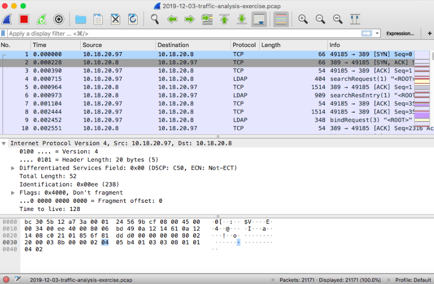Click the expert information status icon
This screenshot has height=284, width=434.
pos(6,279)
